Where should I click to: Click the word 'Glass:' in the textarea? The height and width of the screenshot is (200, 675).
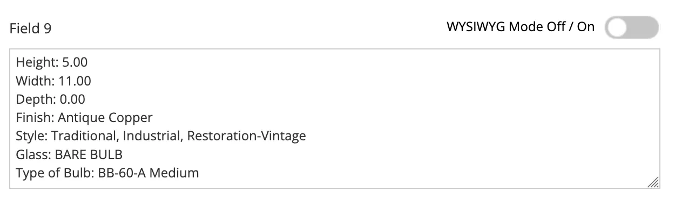point(33,155)
